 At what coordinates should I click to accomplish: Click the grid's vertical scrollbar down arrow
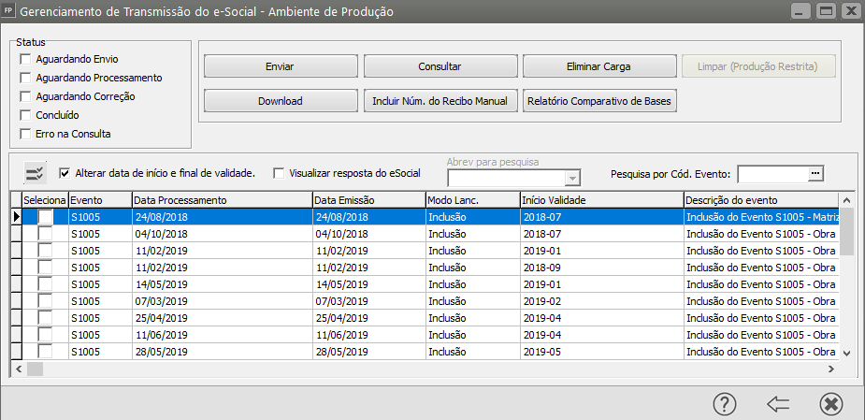(x=846, y=353)
